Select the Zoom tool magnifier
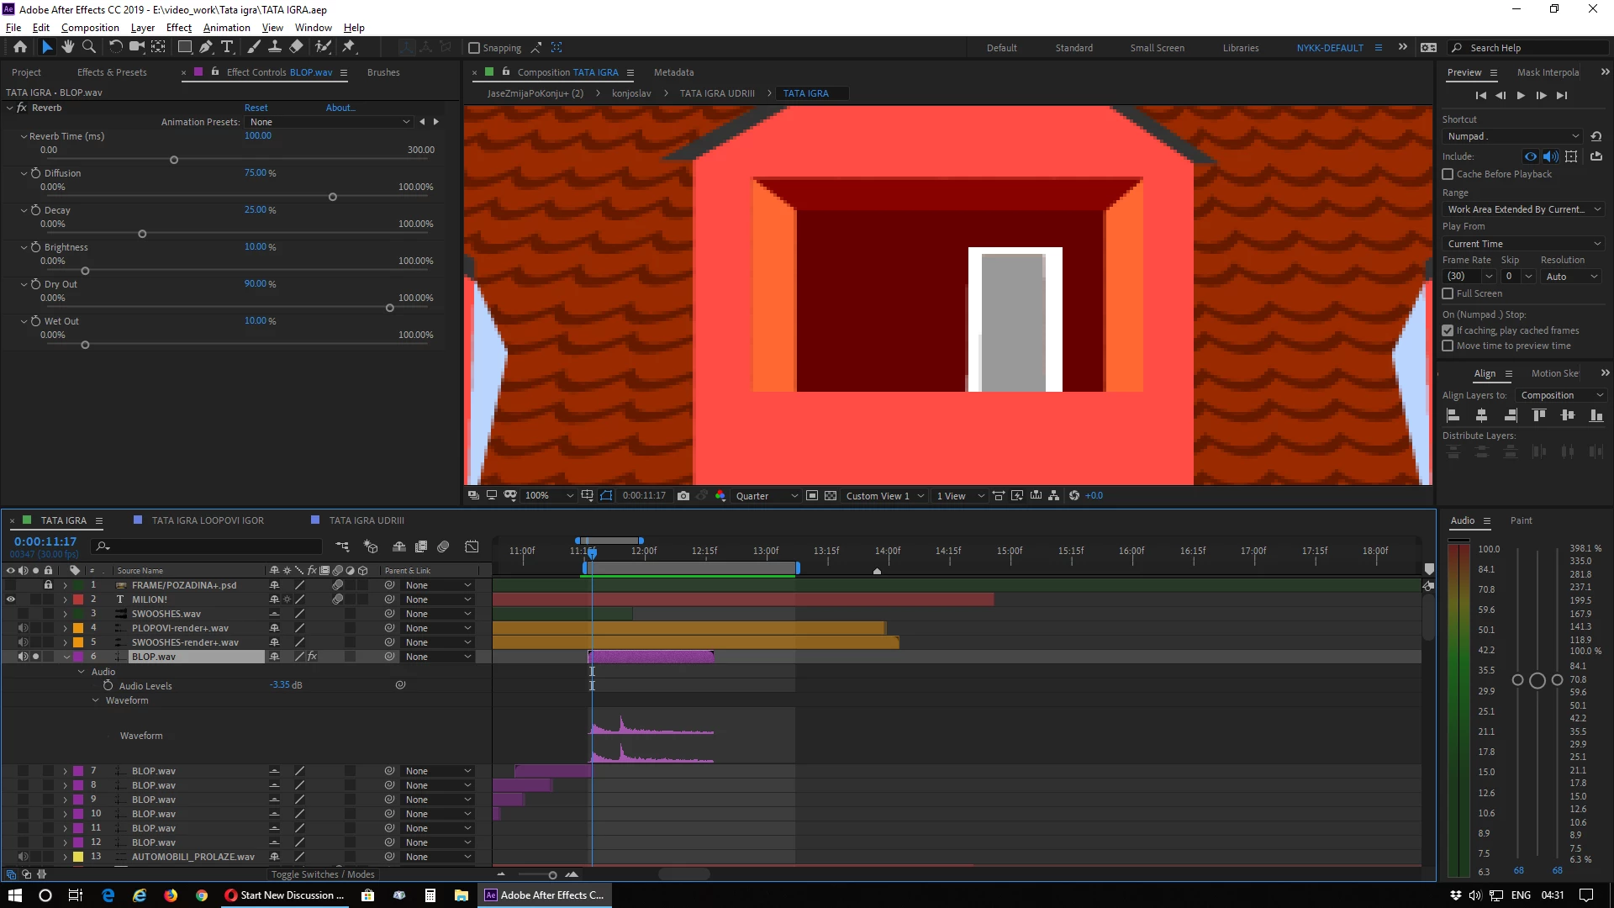 tap(89, 47)
